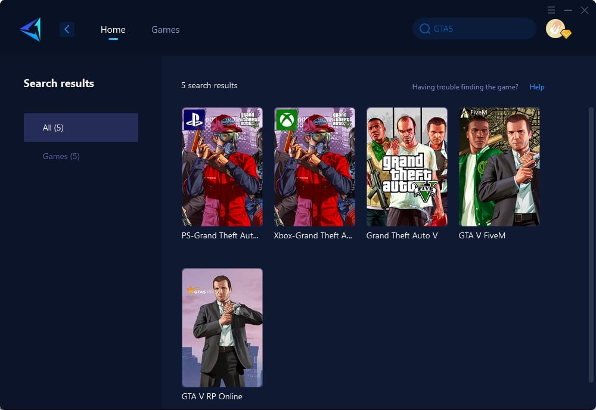The width and height of the screenshot is (596, 410).
Task: Click the 'GTA V FiveM' title
Action: pyautogui.click(x=482, y=235)
